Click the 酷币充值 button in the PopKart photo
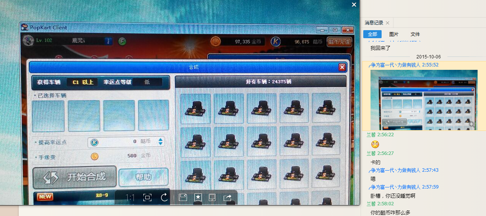The height and width of the screenshot is (216, 486). [339, 42]
